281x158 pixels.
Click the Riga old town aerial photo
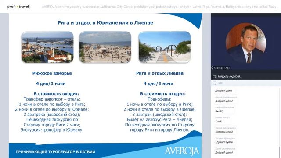(x=47, y=47)
